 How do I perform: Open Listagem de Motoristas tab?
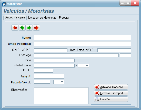(x=42, y=18)
